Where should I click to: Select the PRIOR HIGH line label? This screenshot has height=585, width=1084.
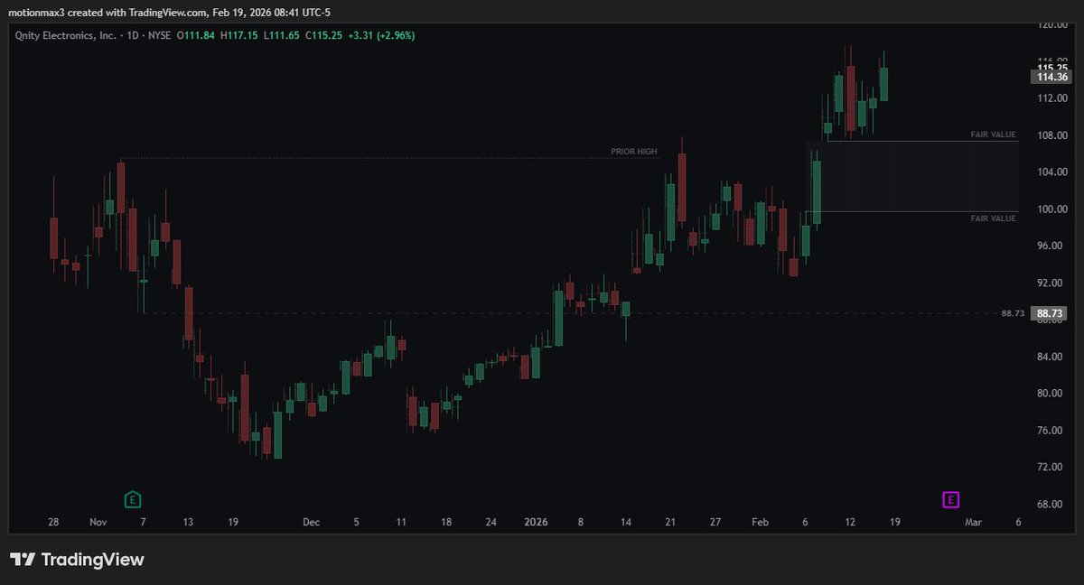click(x=634, y=152)
